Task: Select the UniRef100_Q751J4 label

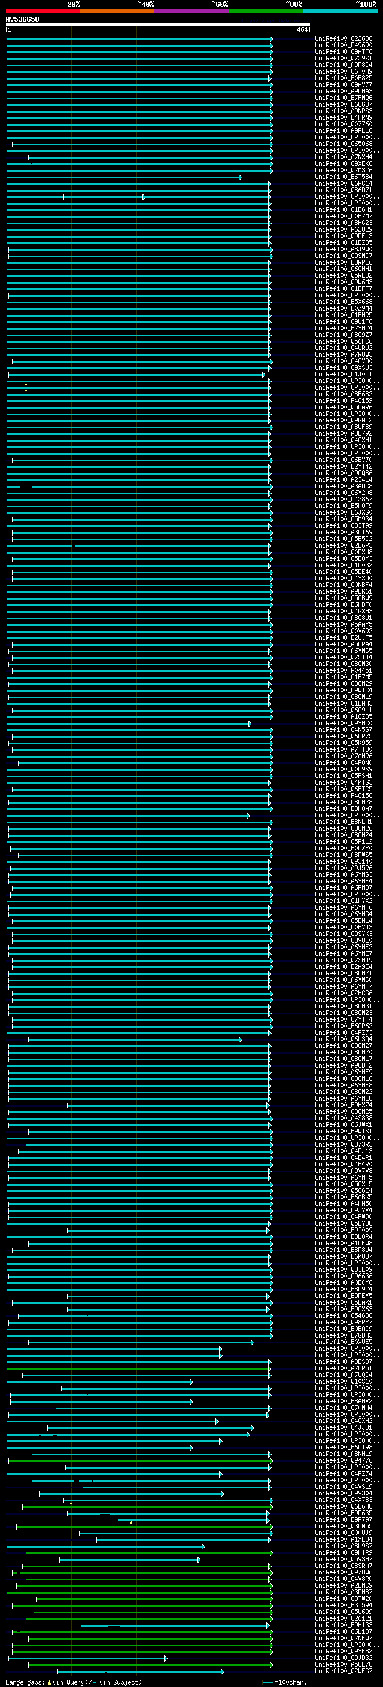Action: pyautogui.click(x=343, y=658)
